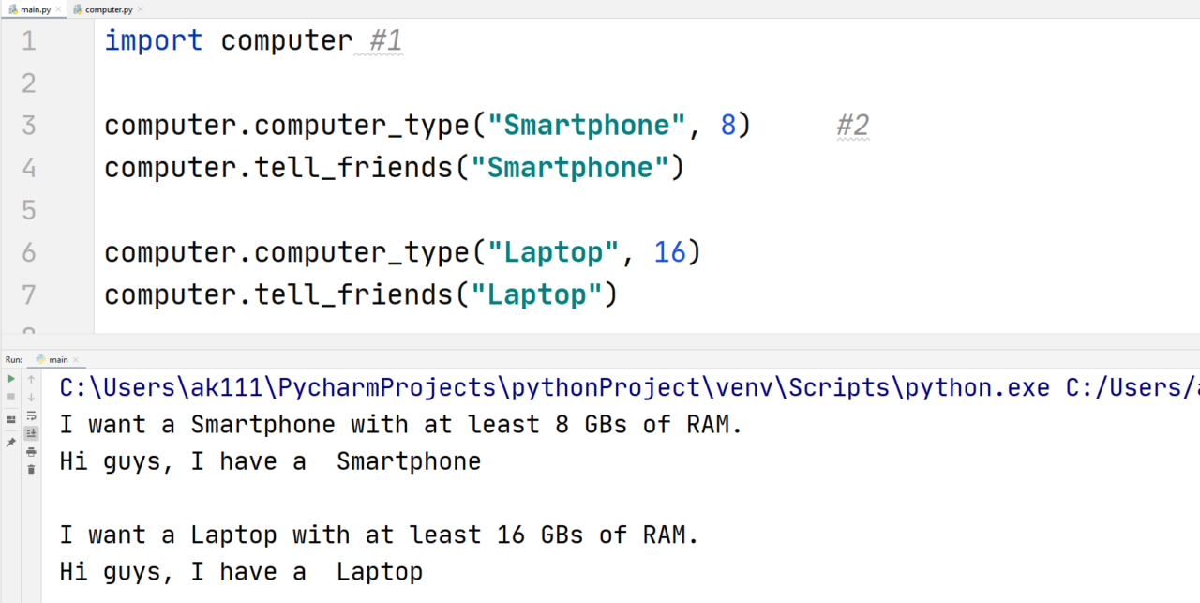This screenshot has height=603, width=1200.
Task: Select the main run tab
Action: [x=58, y=359]
